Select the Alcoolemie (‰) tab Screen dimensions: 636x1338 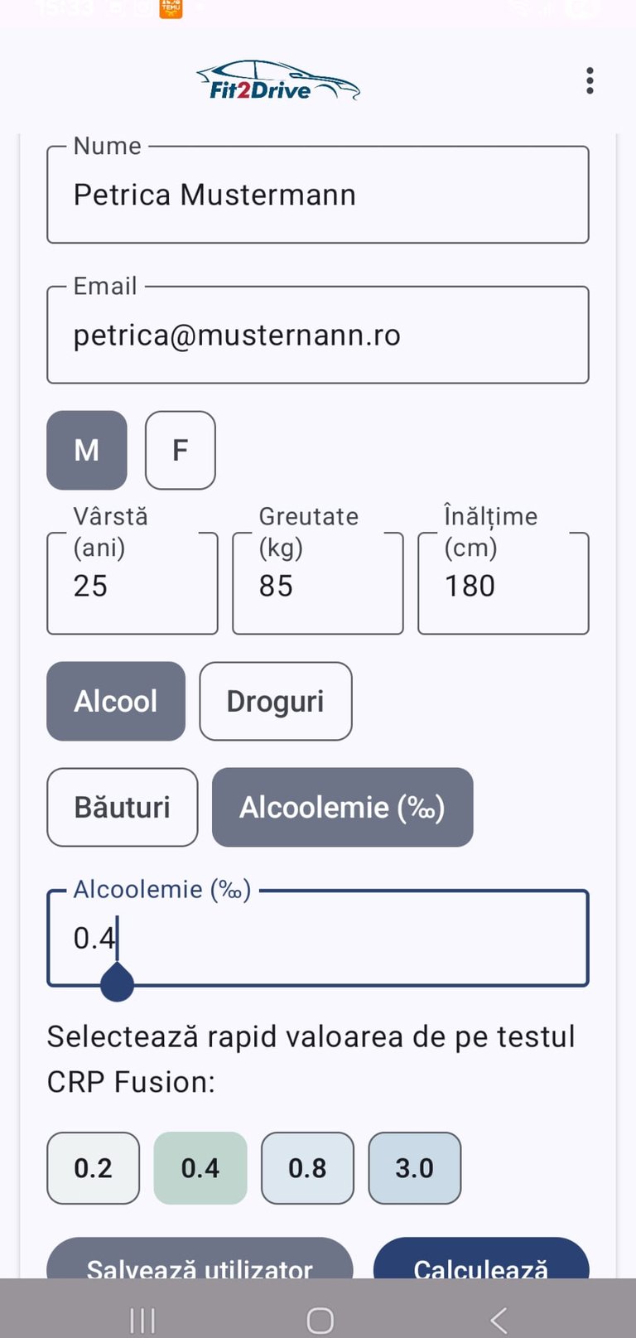coord(342,807)
